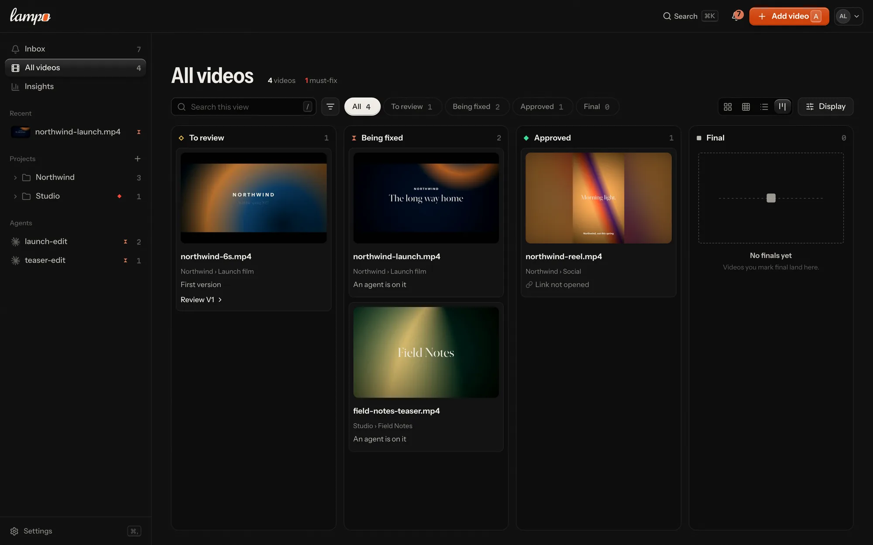The height and width of the screenshot is (545, 873).
Task: Select the board columns view icon
Action: (782, 106)
